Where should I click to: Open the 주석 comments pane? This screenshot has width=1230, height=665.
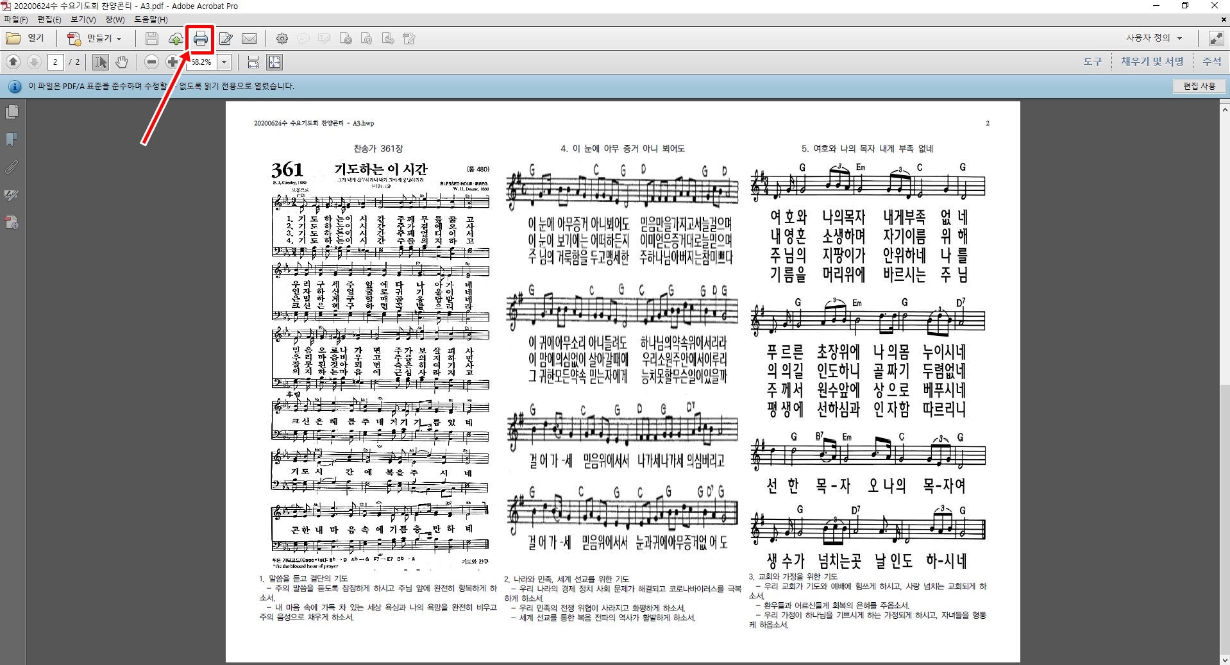pyautogui.click(x=1212, y=62)
